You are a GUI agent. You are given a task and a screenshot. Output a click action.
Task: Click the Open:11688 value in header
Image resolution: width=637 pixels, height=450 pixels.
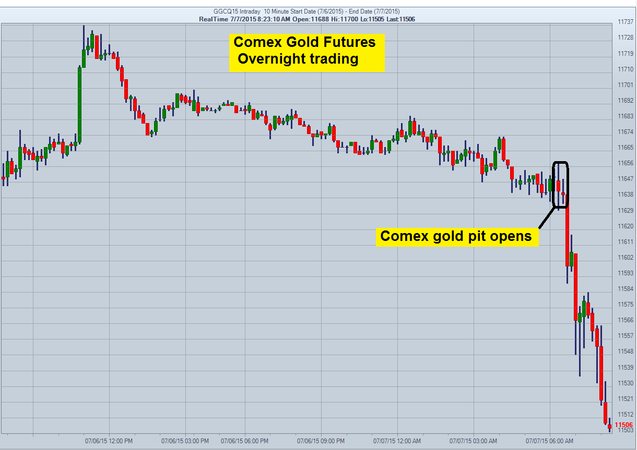pyautogui.click(x=312, y=19)
